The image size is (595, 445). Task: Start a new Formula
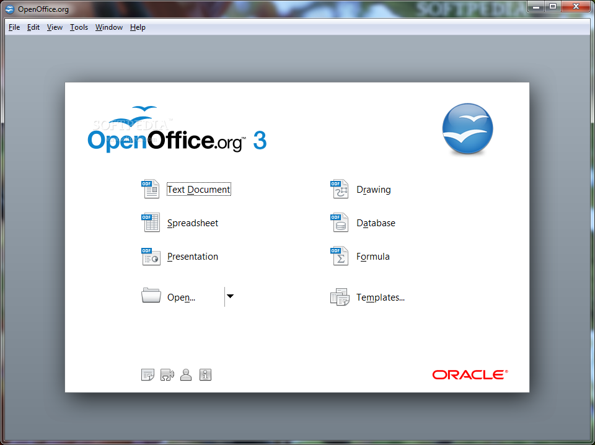(x=373, y=257)
